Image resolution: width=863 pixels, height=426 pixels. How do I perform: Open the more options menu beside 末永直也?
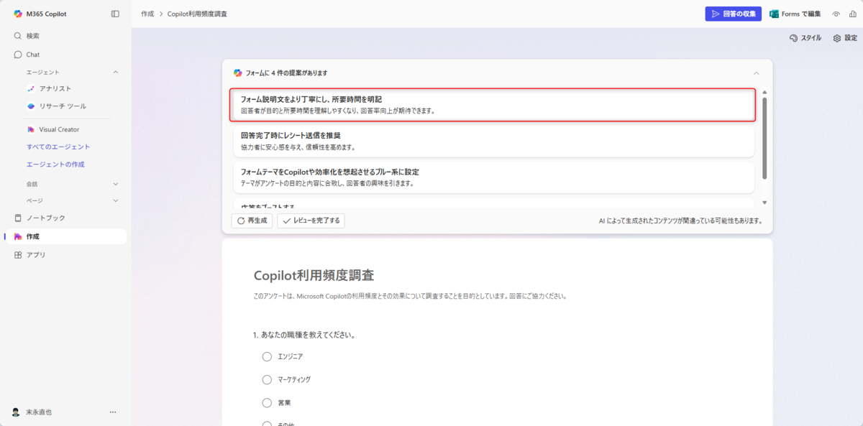pyautogui.click(x=113, y=412)
